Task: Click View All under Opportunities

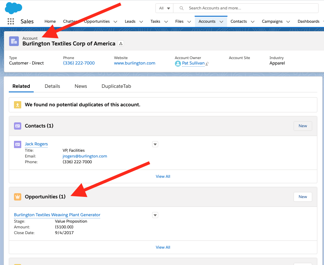Action: pyautogui.click(x=163, y=247)
